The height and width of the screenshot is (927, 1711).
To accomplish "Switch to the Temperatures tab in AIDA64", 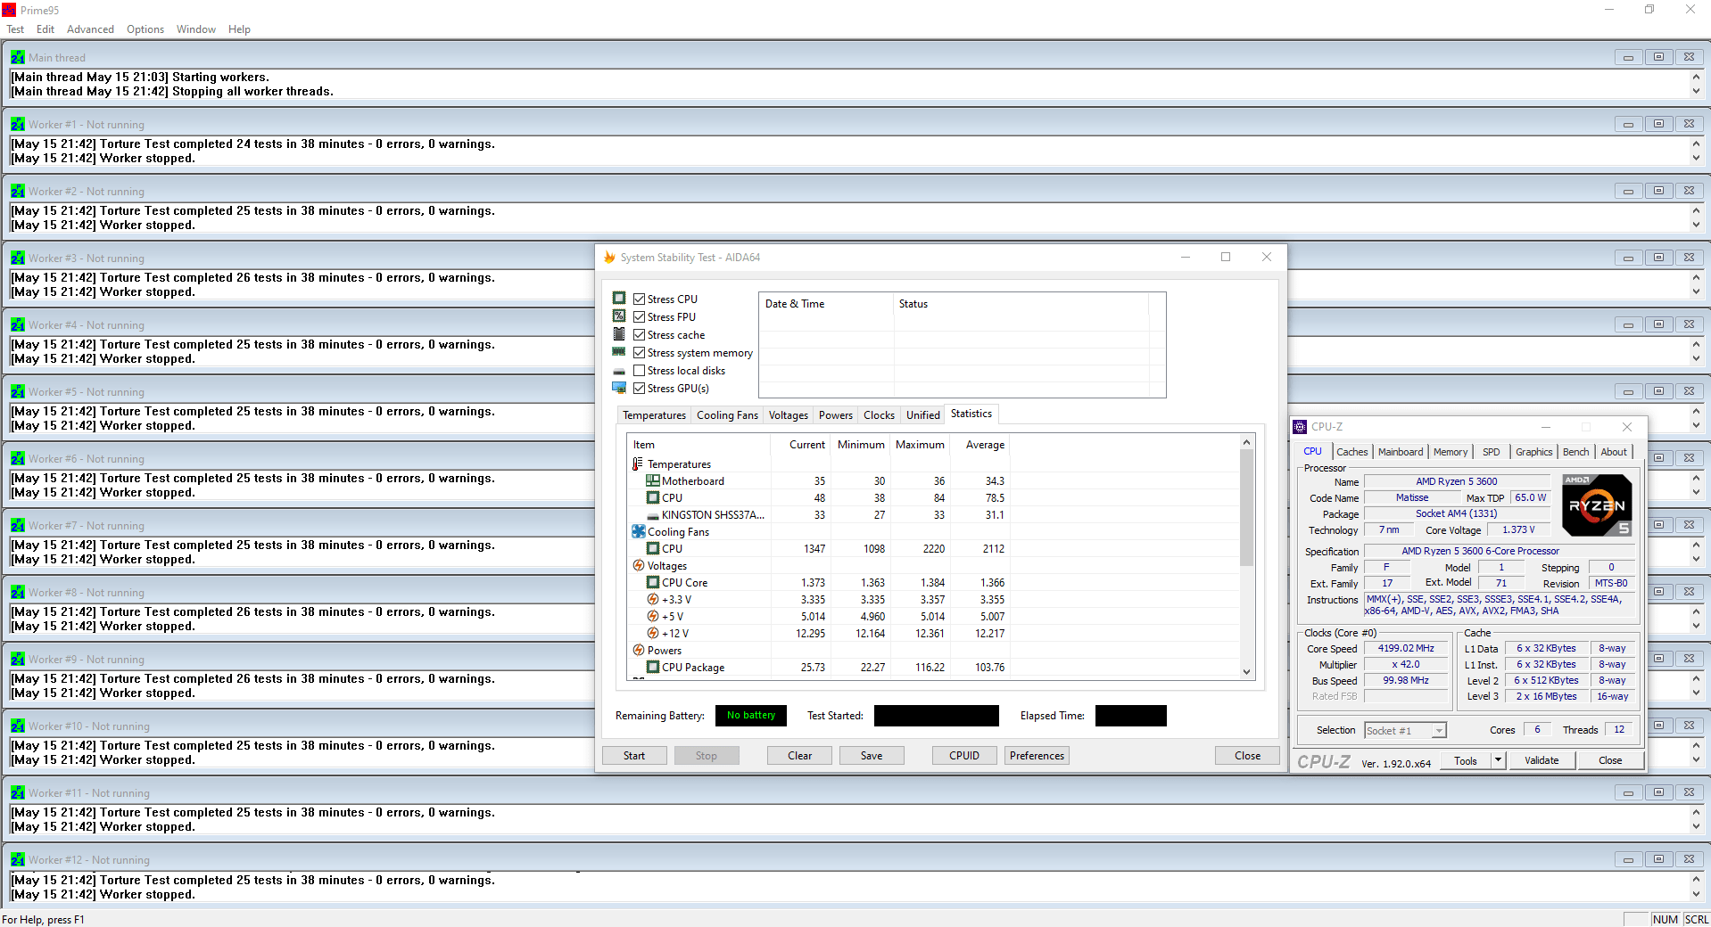I will pyautogui.click(x=655, y=415).
